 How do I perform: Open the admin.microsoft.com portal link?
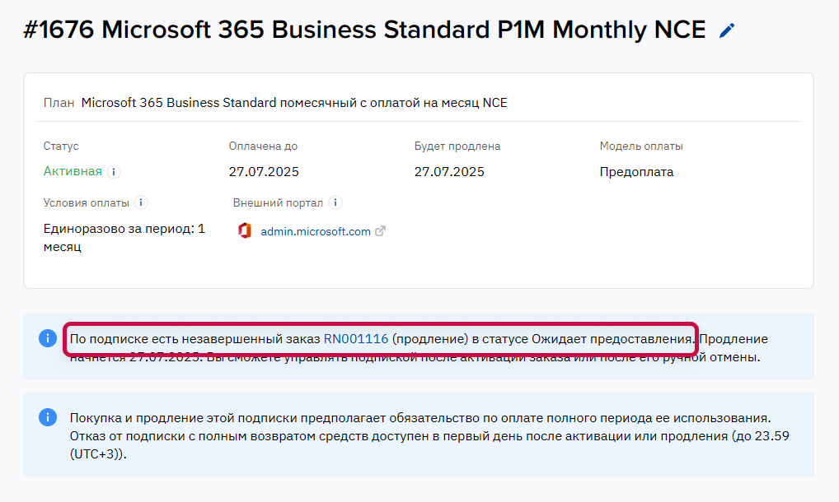pos(316,231)
